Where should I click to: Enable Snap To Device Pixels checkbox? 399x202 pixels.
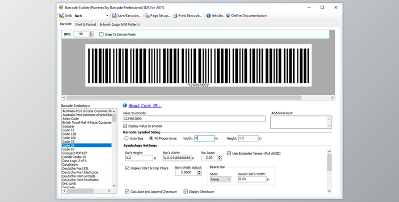[101, 35]
